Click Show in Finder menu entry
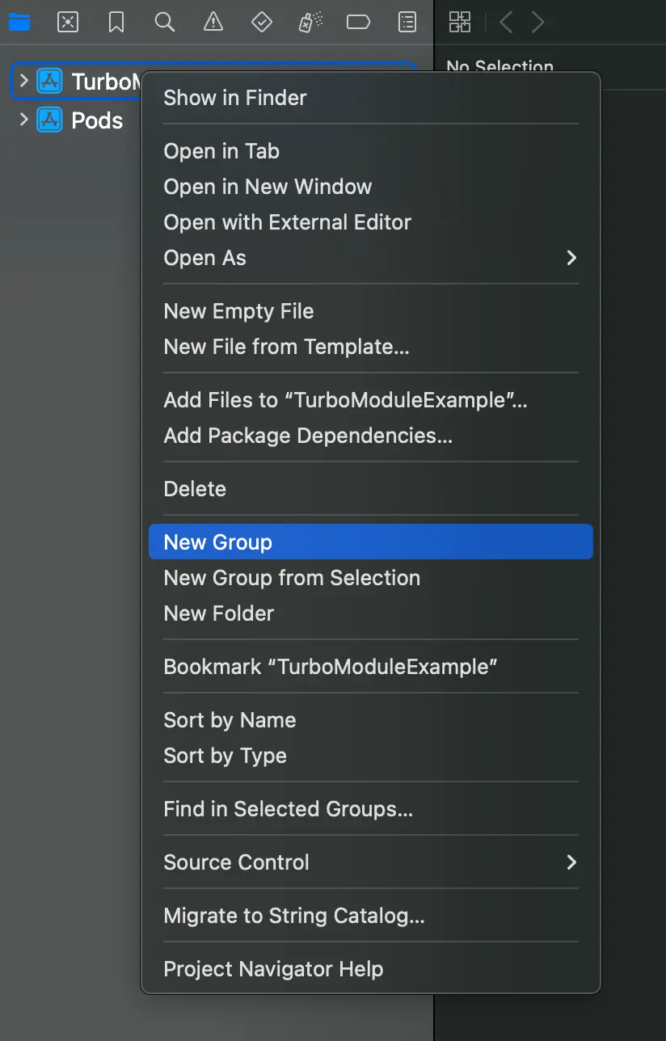 (234, 97)
